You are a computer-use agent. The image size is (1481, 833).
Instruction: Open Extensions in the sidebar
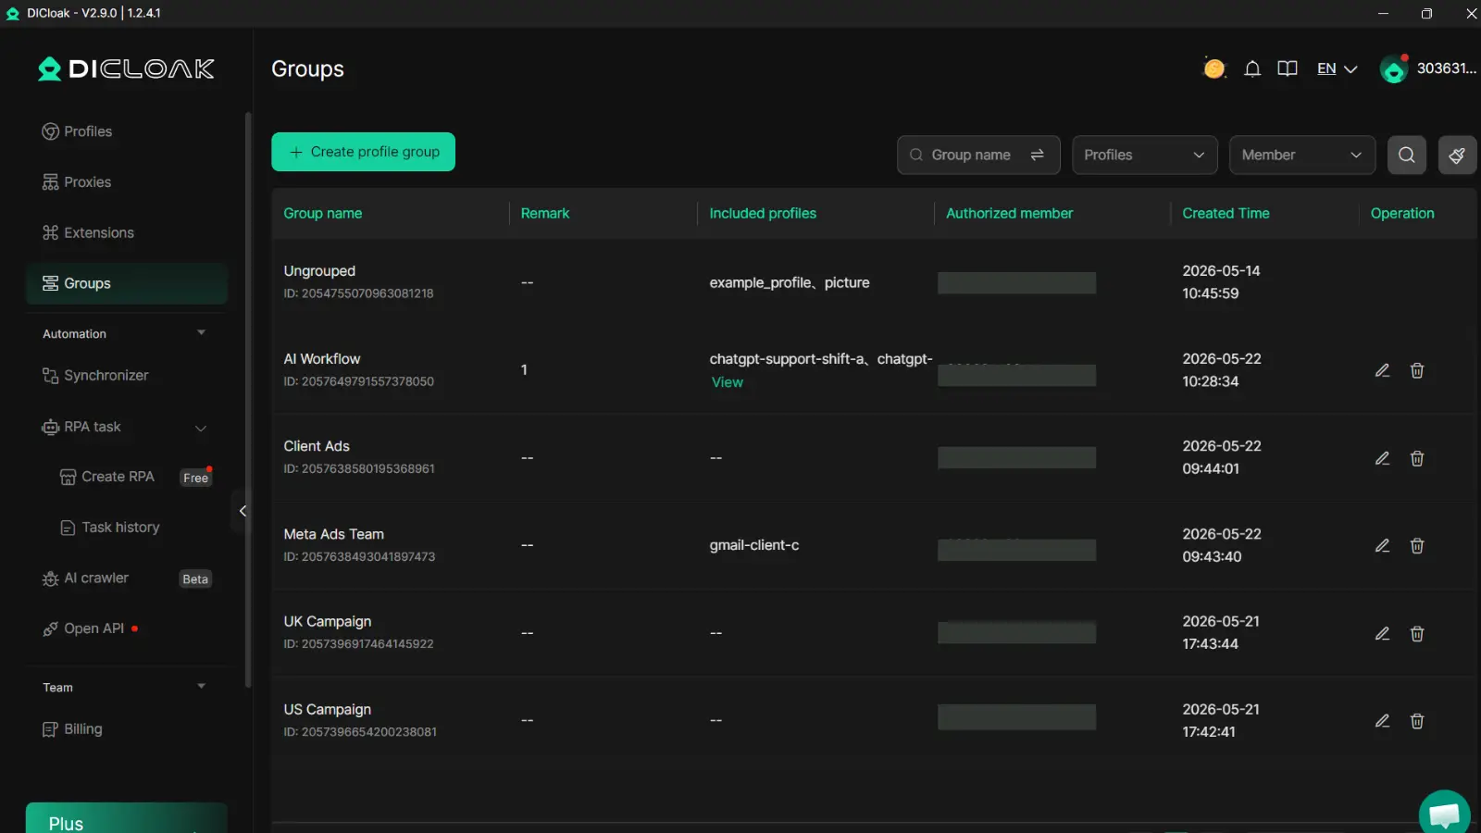click(x=126, y=232)
